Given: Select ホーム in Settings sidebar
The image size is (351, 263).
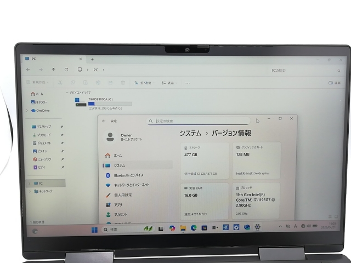Looking at the screenshot, I should [137, 156].
